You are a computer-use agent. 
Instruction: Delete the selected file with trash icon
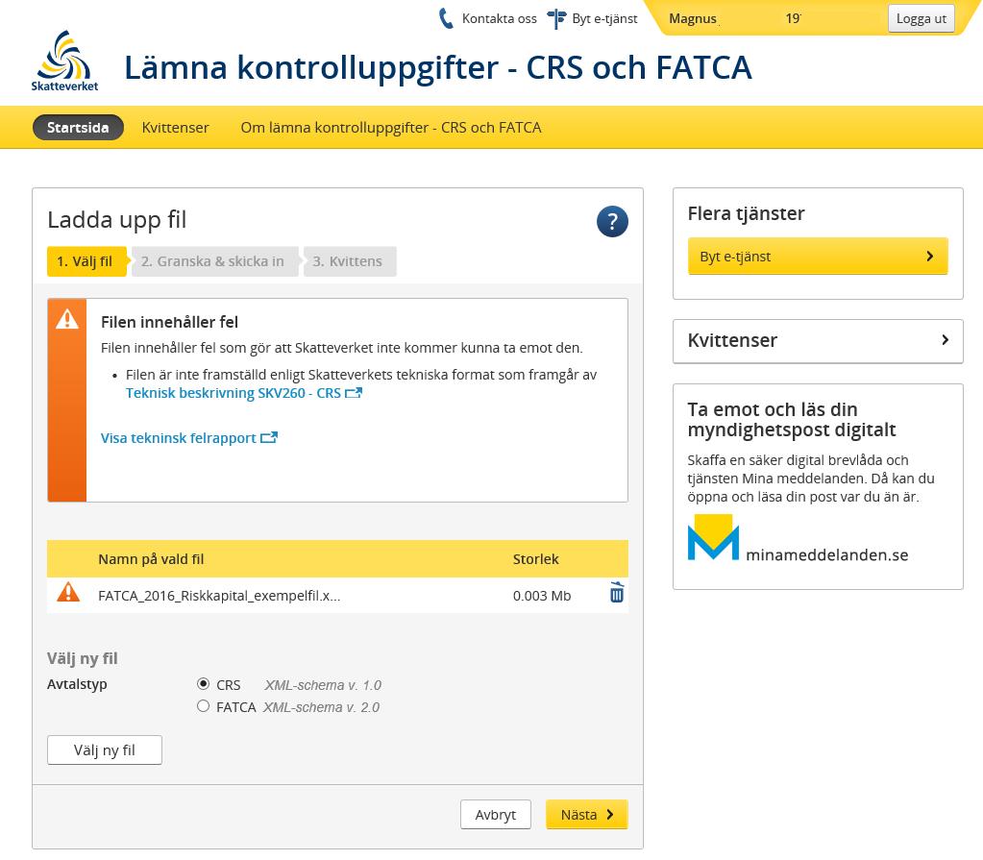617,592
